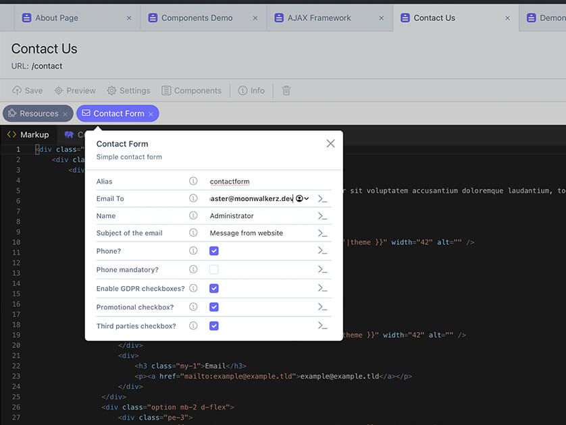
Task: Uncheck the Third parties checkbox? option
Action: [x=213, y=326]
